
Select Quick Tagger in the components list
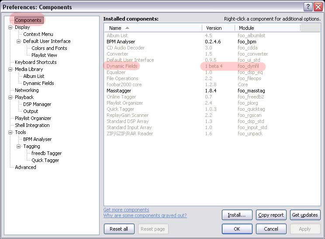(x=212, y=109)
